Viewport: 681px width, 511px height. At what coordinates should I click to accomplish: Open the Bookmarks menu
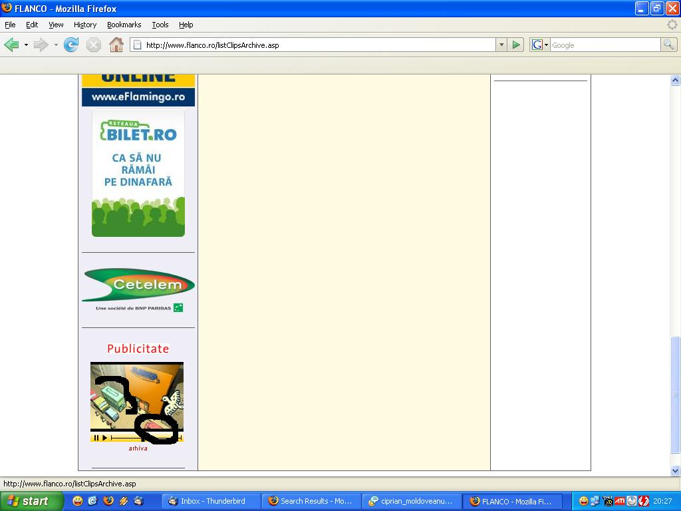[124, 25]
